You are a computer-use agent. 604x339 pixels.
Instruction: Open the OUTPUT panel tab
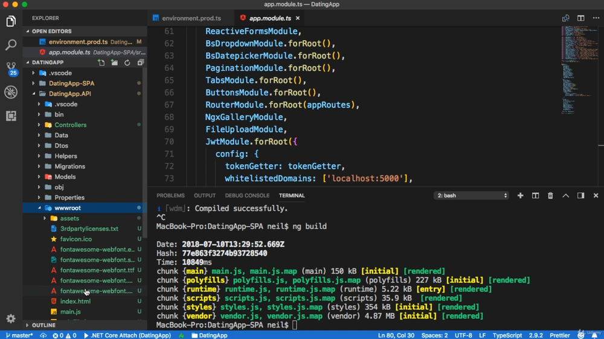[x=205, y=196]
